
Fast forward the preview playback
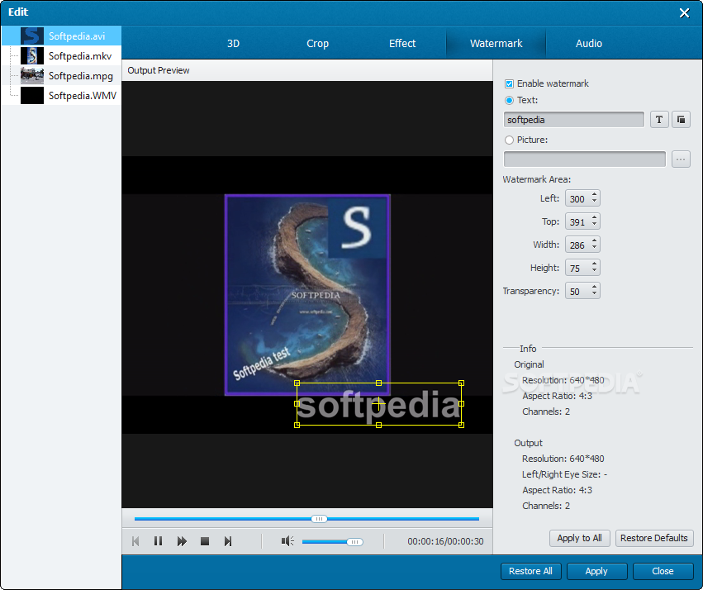[182, 541]
